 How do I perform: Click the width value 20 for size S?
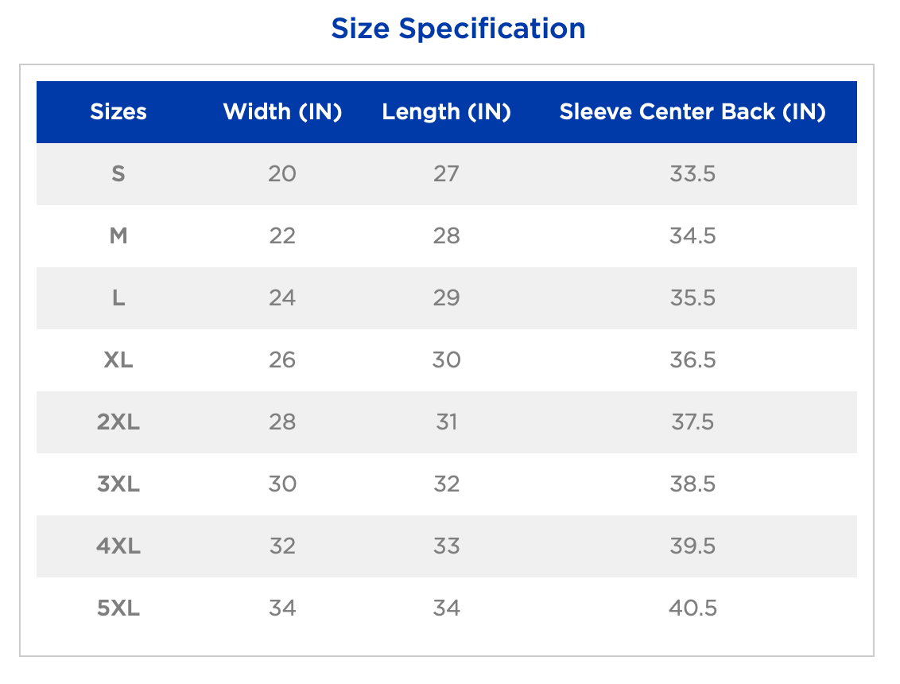click(x=282, y=173)
